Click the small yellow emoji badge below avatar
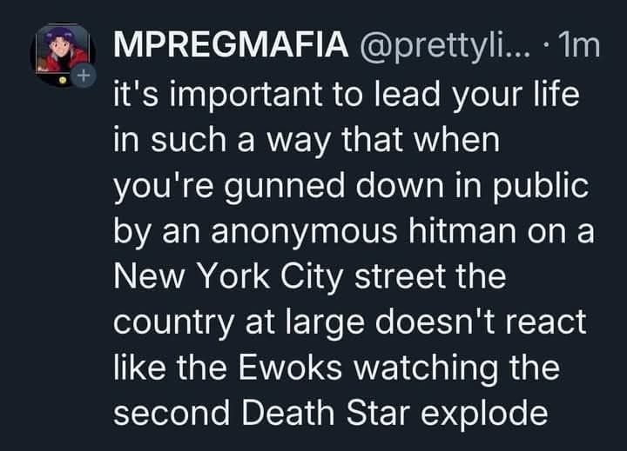The width and height of the screenshot is (627, 451). click(63, 80)
